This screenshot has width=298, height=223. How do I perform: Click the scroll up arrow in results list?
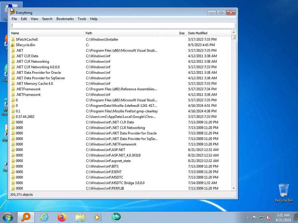(x=234, y=32)
